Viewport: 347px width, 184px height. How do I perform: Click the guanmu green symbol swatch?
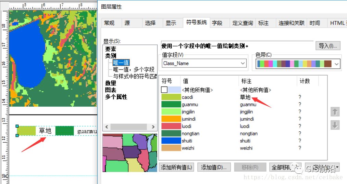pyautogui.click(x=171, y=104)
